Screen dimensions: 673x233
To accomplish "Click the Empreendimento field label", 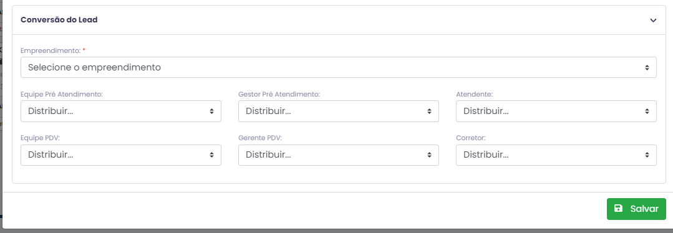I will point(51,50).
